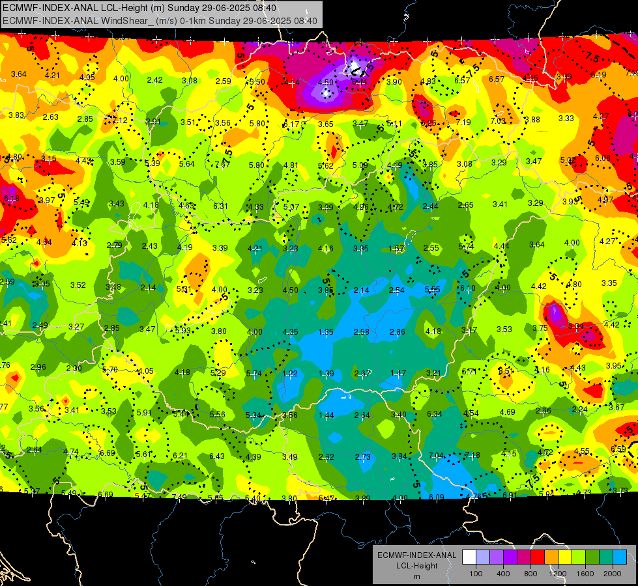Click wind shear value 7.18
Viewport: 638px width, 586px height.
[472, 454]
